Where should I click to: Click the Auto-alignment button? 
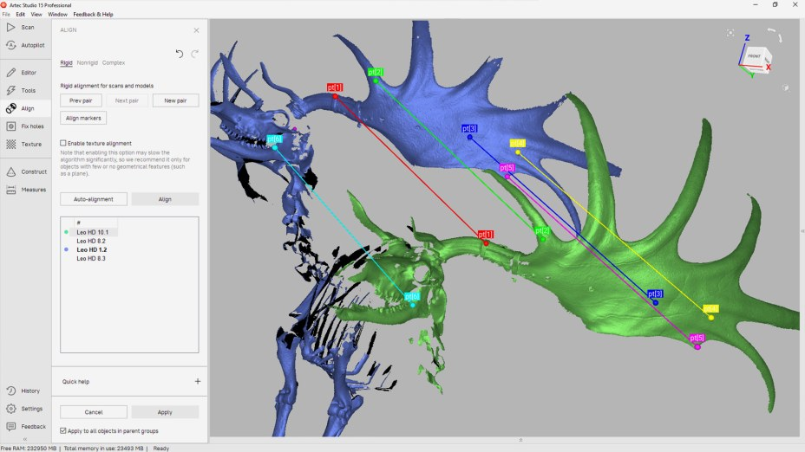tap(94, 199)
